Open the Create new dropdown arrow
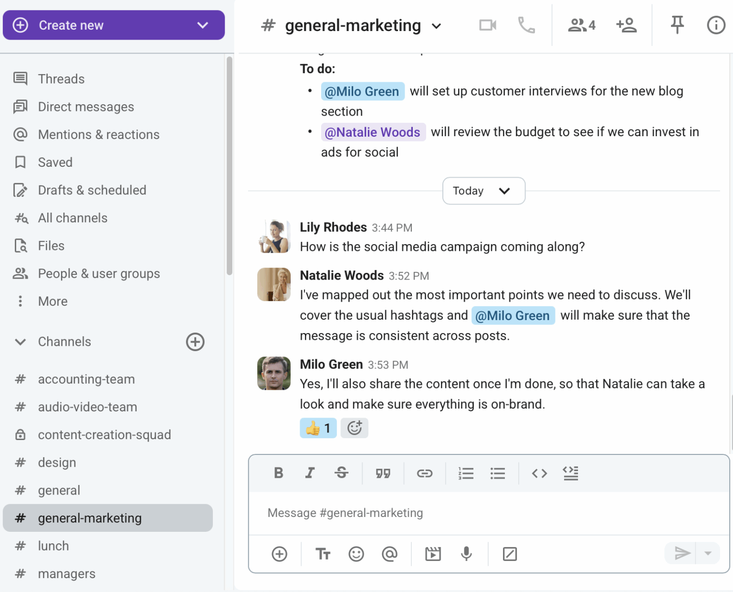This screenshot has width=733, height=592. click(x=202, y=25)
